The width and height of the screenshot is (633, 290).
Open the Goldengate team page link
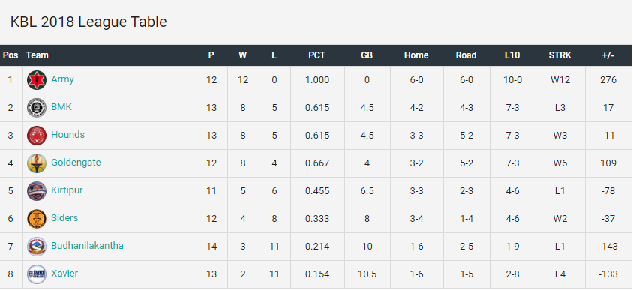(76, 163)
